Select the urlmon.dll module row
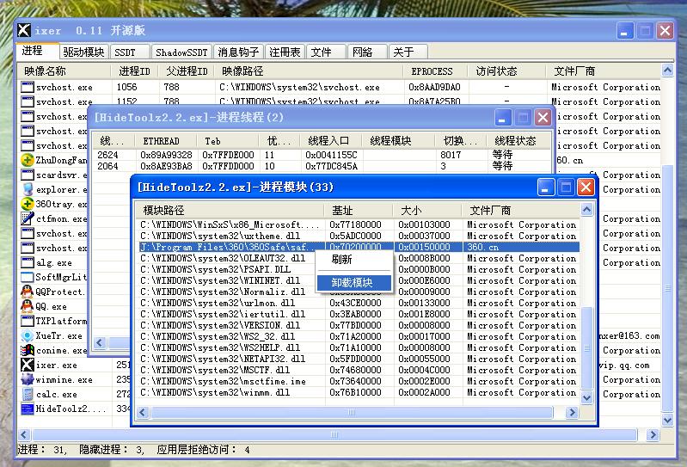687x467 pixels. click(x=359, y=303)
